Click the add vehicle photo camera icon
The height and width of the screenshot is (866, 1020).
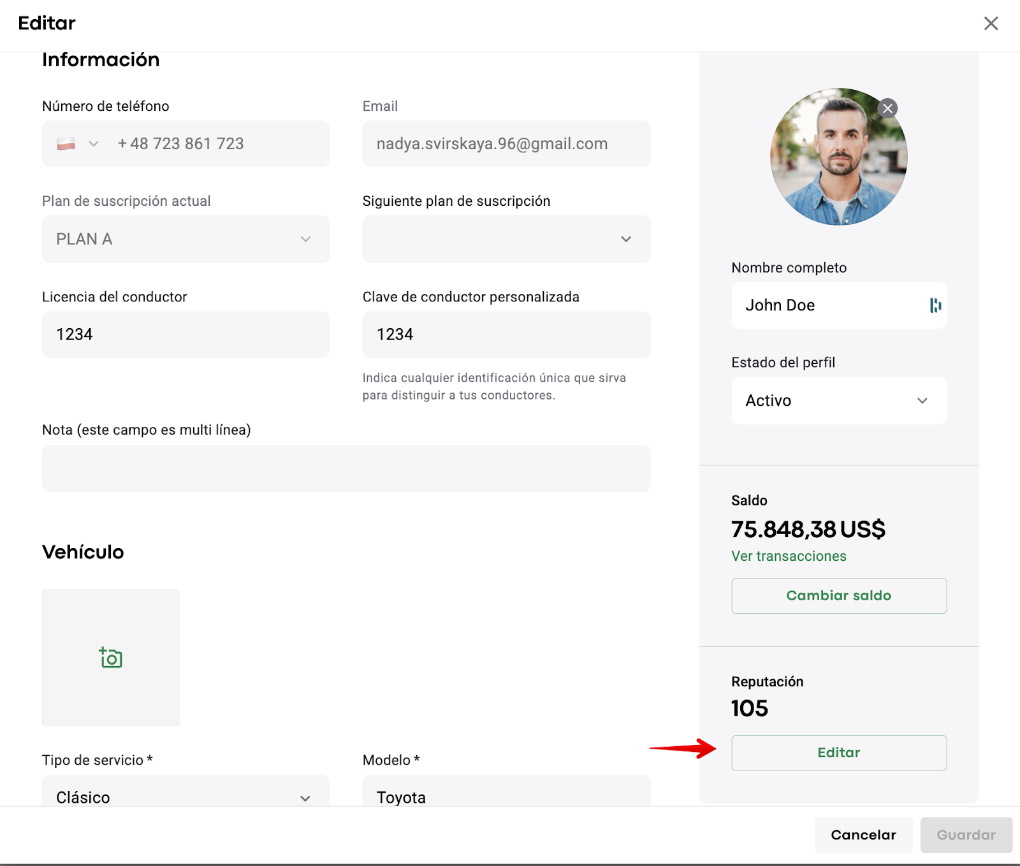coord(111,657)
